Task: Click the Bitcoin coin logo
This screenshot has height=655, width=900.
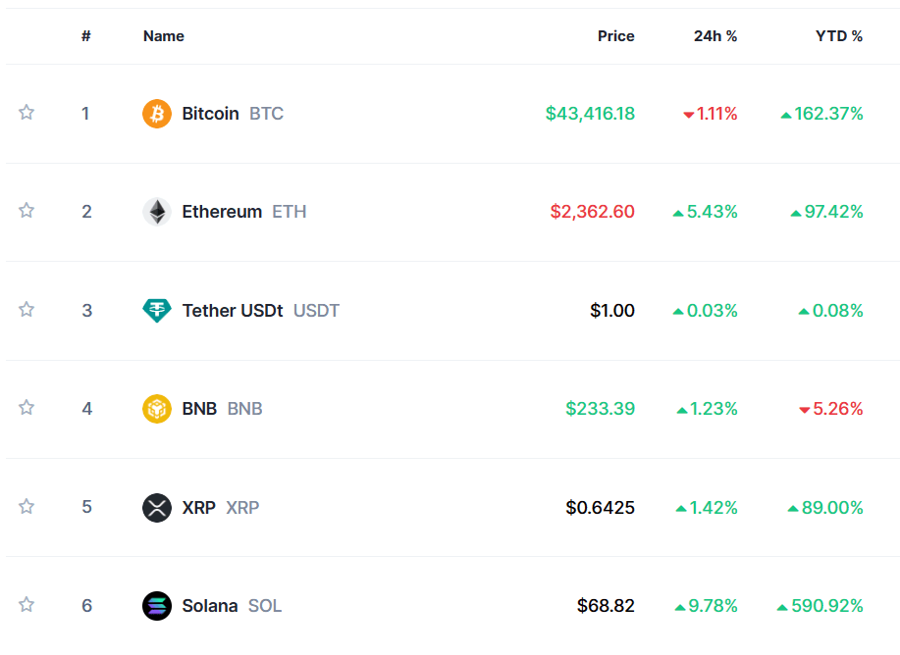Action: [x=156, y=113]
